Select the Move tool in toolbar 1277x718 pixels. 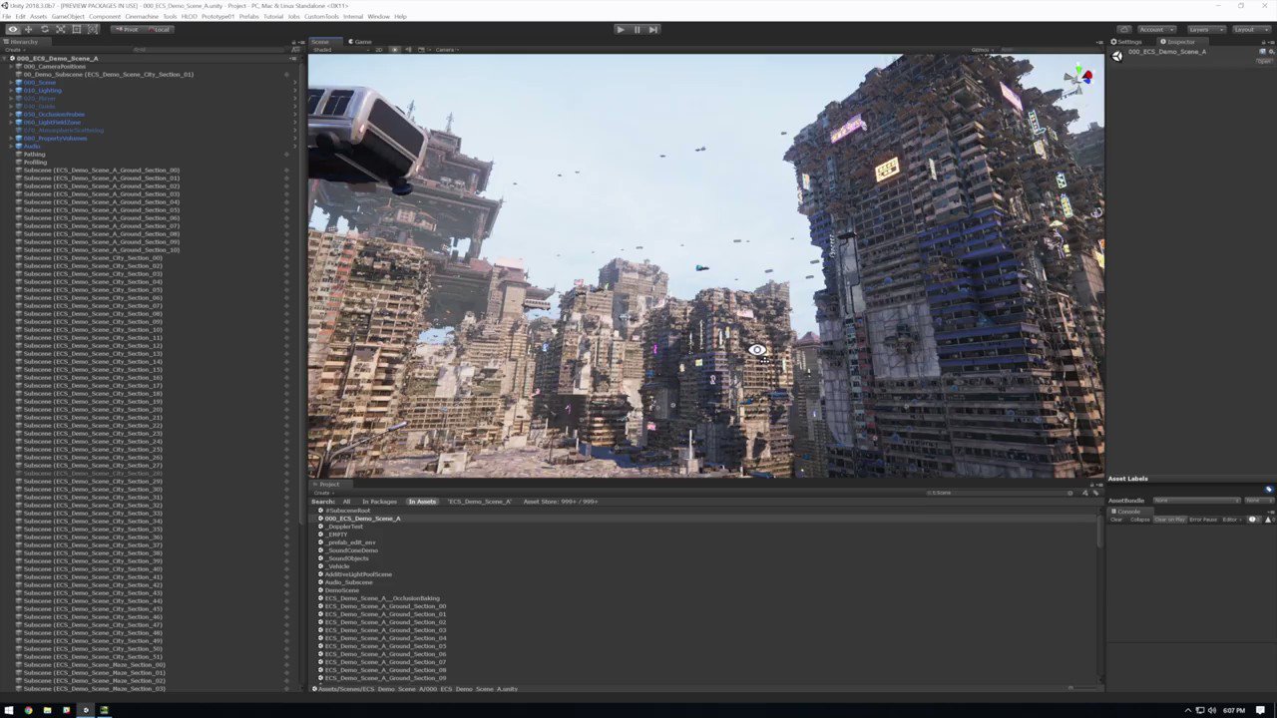(x=28, y=29)
